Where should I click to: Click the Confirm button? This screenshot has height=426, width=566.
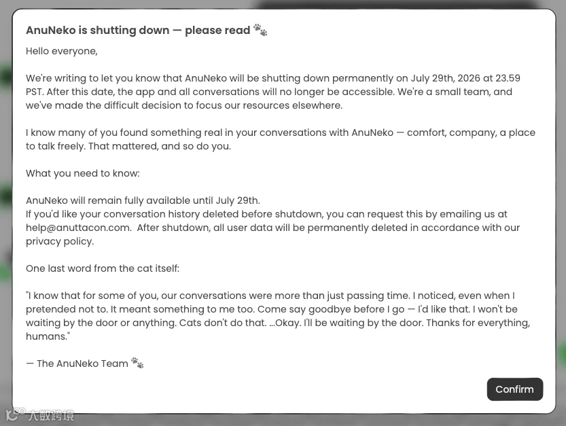515,389
